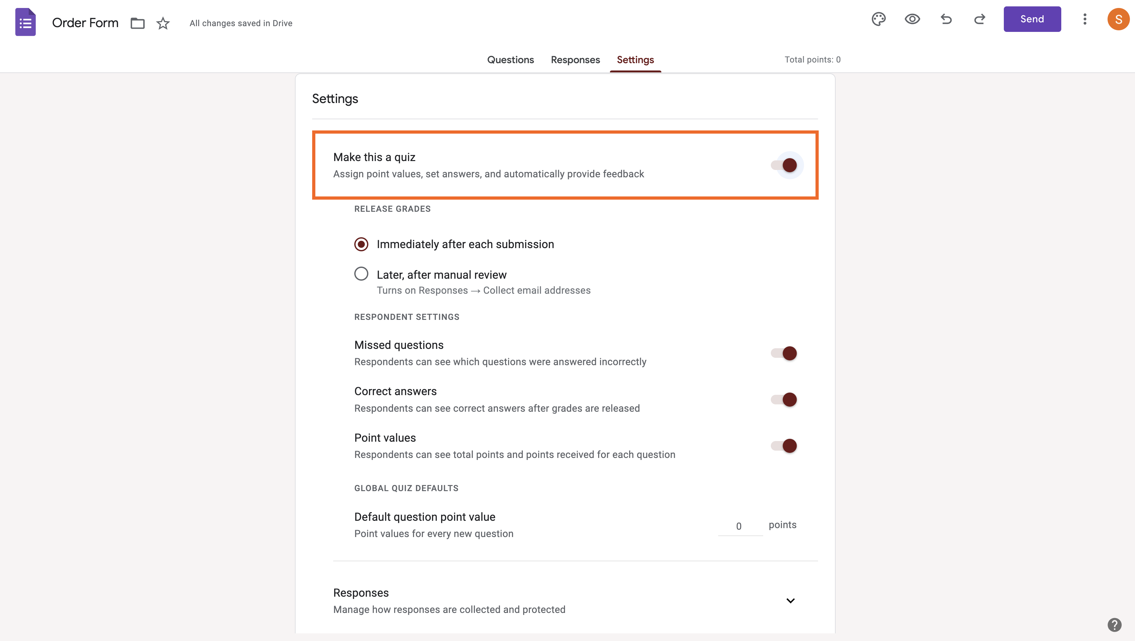
Task: Turn off the Correct answers toggle
Action: coord(784,399)
